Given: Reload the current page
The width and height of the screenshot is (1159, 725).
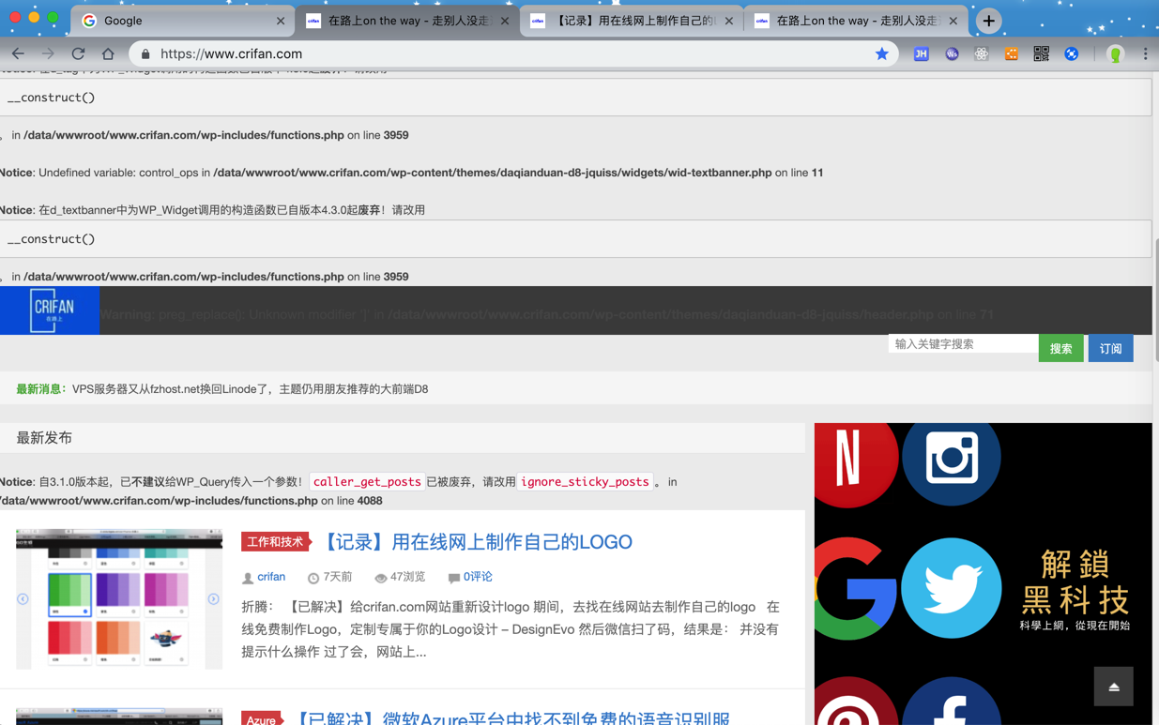Looking at the screenshot, I should tap(79, 54).
